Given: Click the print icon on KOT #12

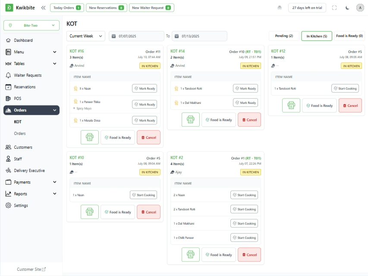Looking at the screenshot, I should (291, 106).
